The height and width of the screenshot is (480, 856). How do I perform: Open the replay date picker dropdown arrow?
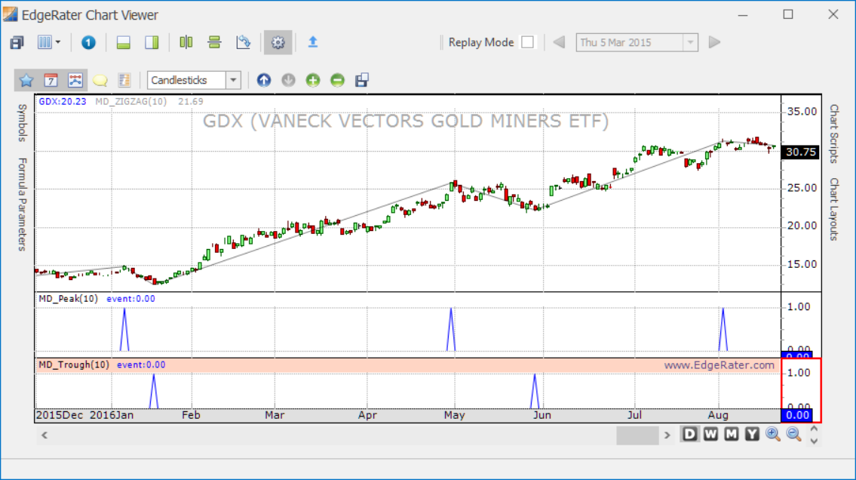[691, 42]
